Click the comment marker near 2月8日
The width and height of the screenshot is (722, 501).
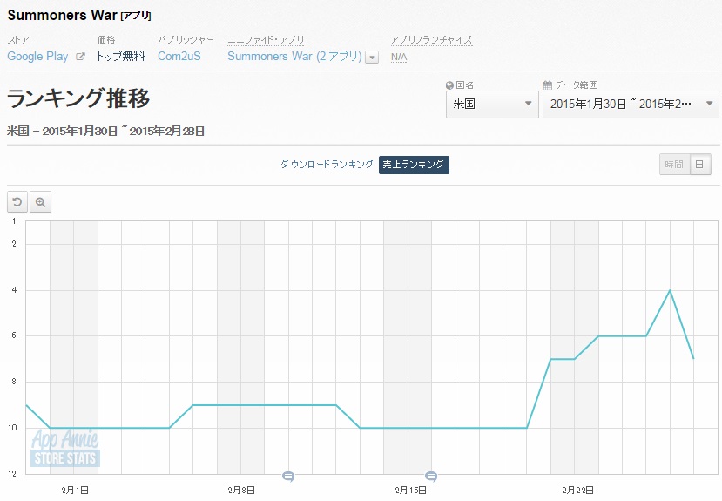pyautogui.click(x=288, y=476)
